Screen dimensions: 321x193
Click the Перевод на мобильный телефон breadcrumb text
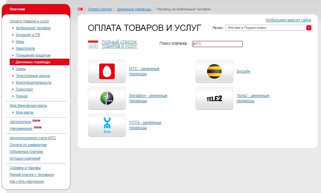tap(183, 9)
